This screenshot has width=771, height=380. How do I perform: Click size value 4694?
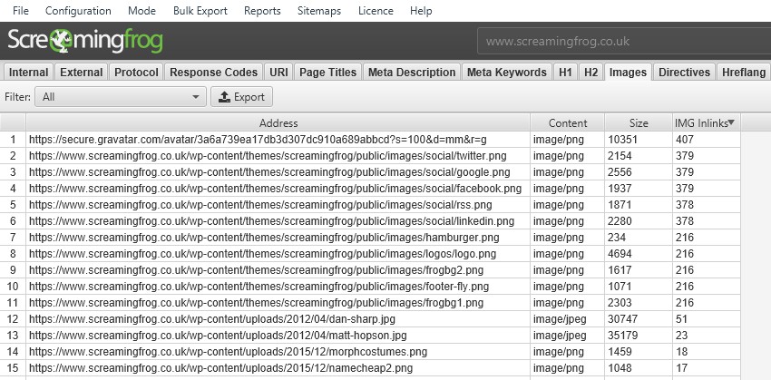620,254
